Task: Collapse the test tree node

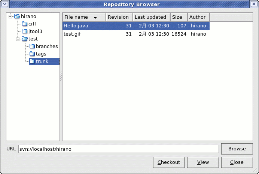Action: 18,39
